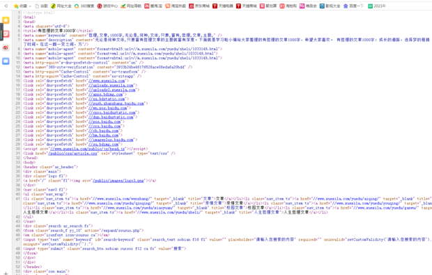The width and height of the screenshot is (432, 275).
Task: Follow the //imageplus.baidu.com link
Action: point(111,140)
